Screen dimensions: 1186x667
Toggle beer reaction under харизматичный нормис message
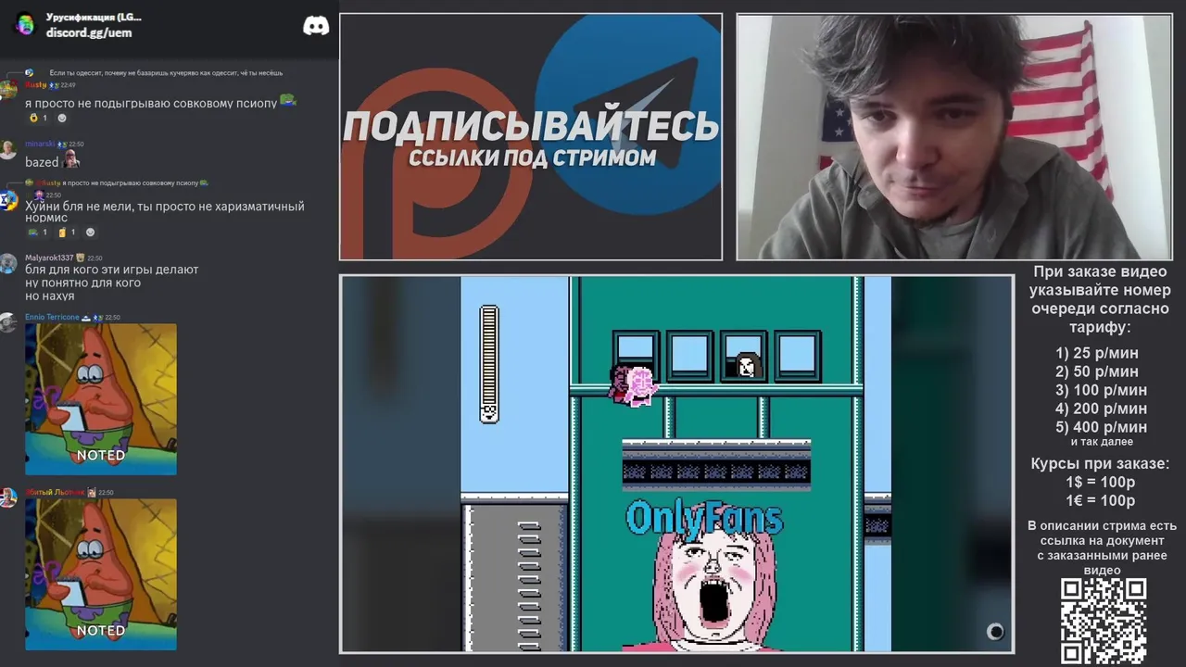click(x=67, y=232)
